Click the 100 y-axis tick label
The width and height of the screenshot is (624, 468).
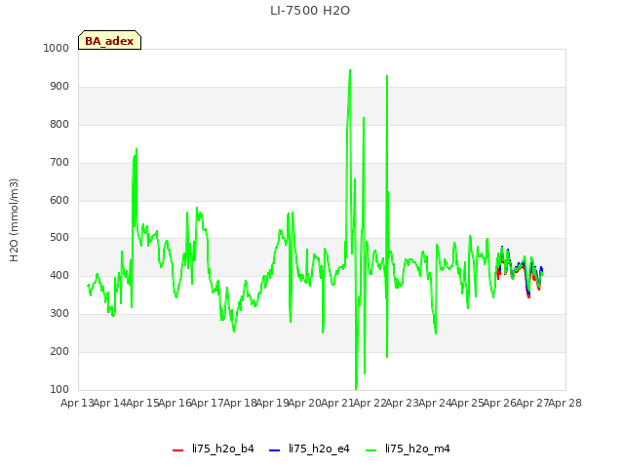click(x=59, y=389)
